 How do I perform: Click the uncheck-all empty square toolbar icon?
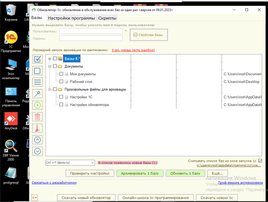pyautogui.click(x=37, y=71)
